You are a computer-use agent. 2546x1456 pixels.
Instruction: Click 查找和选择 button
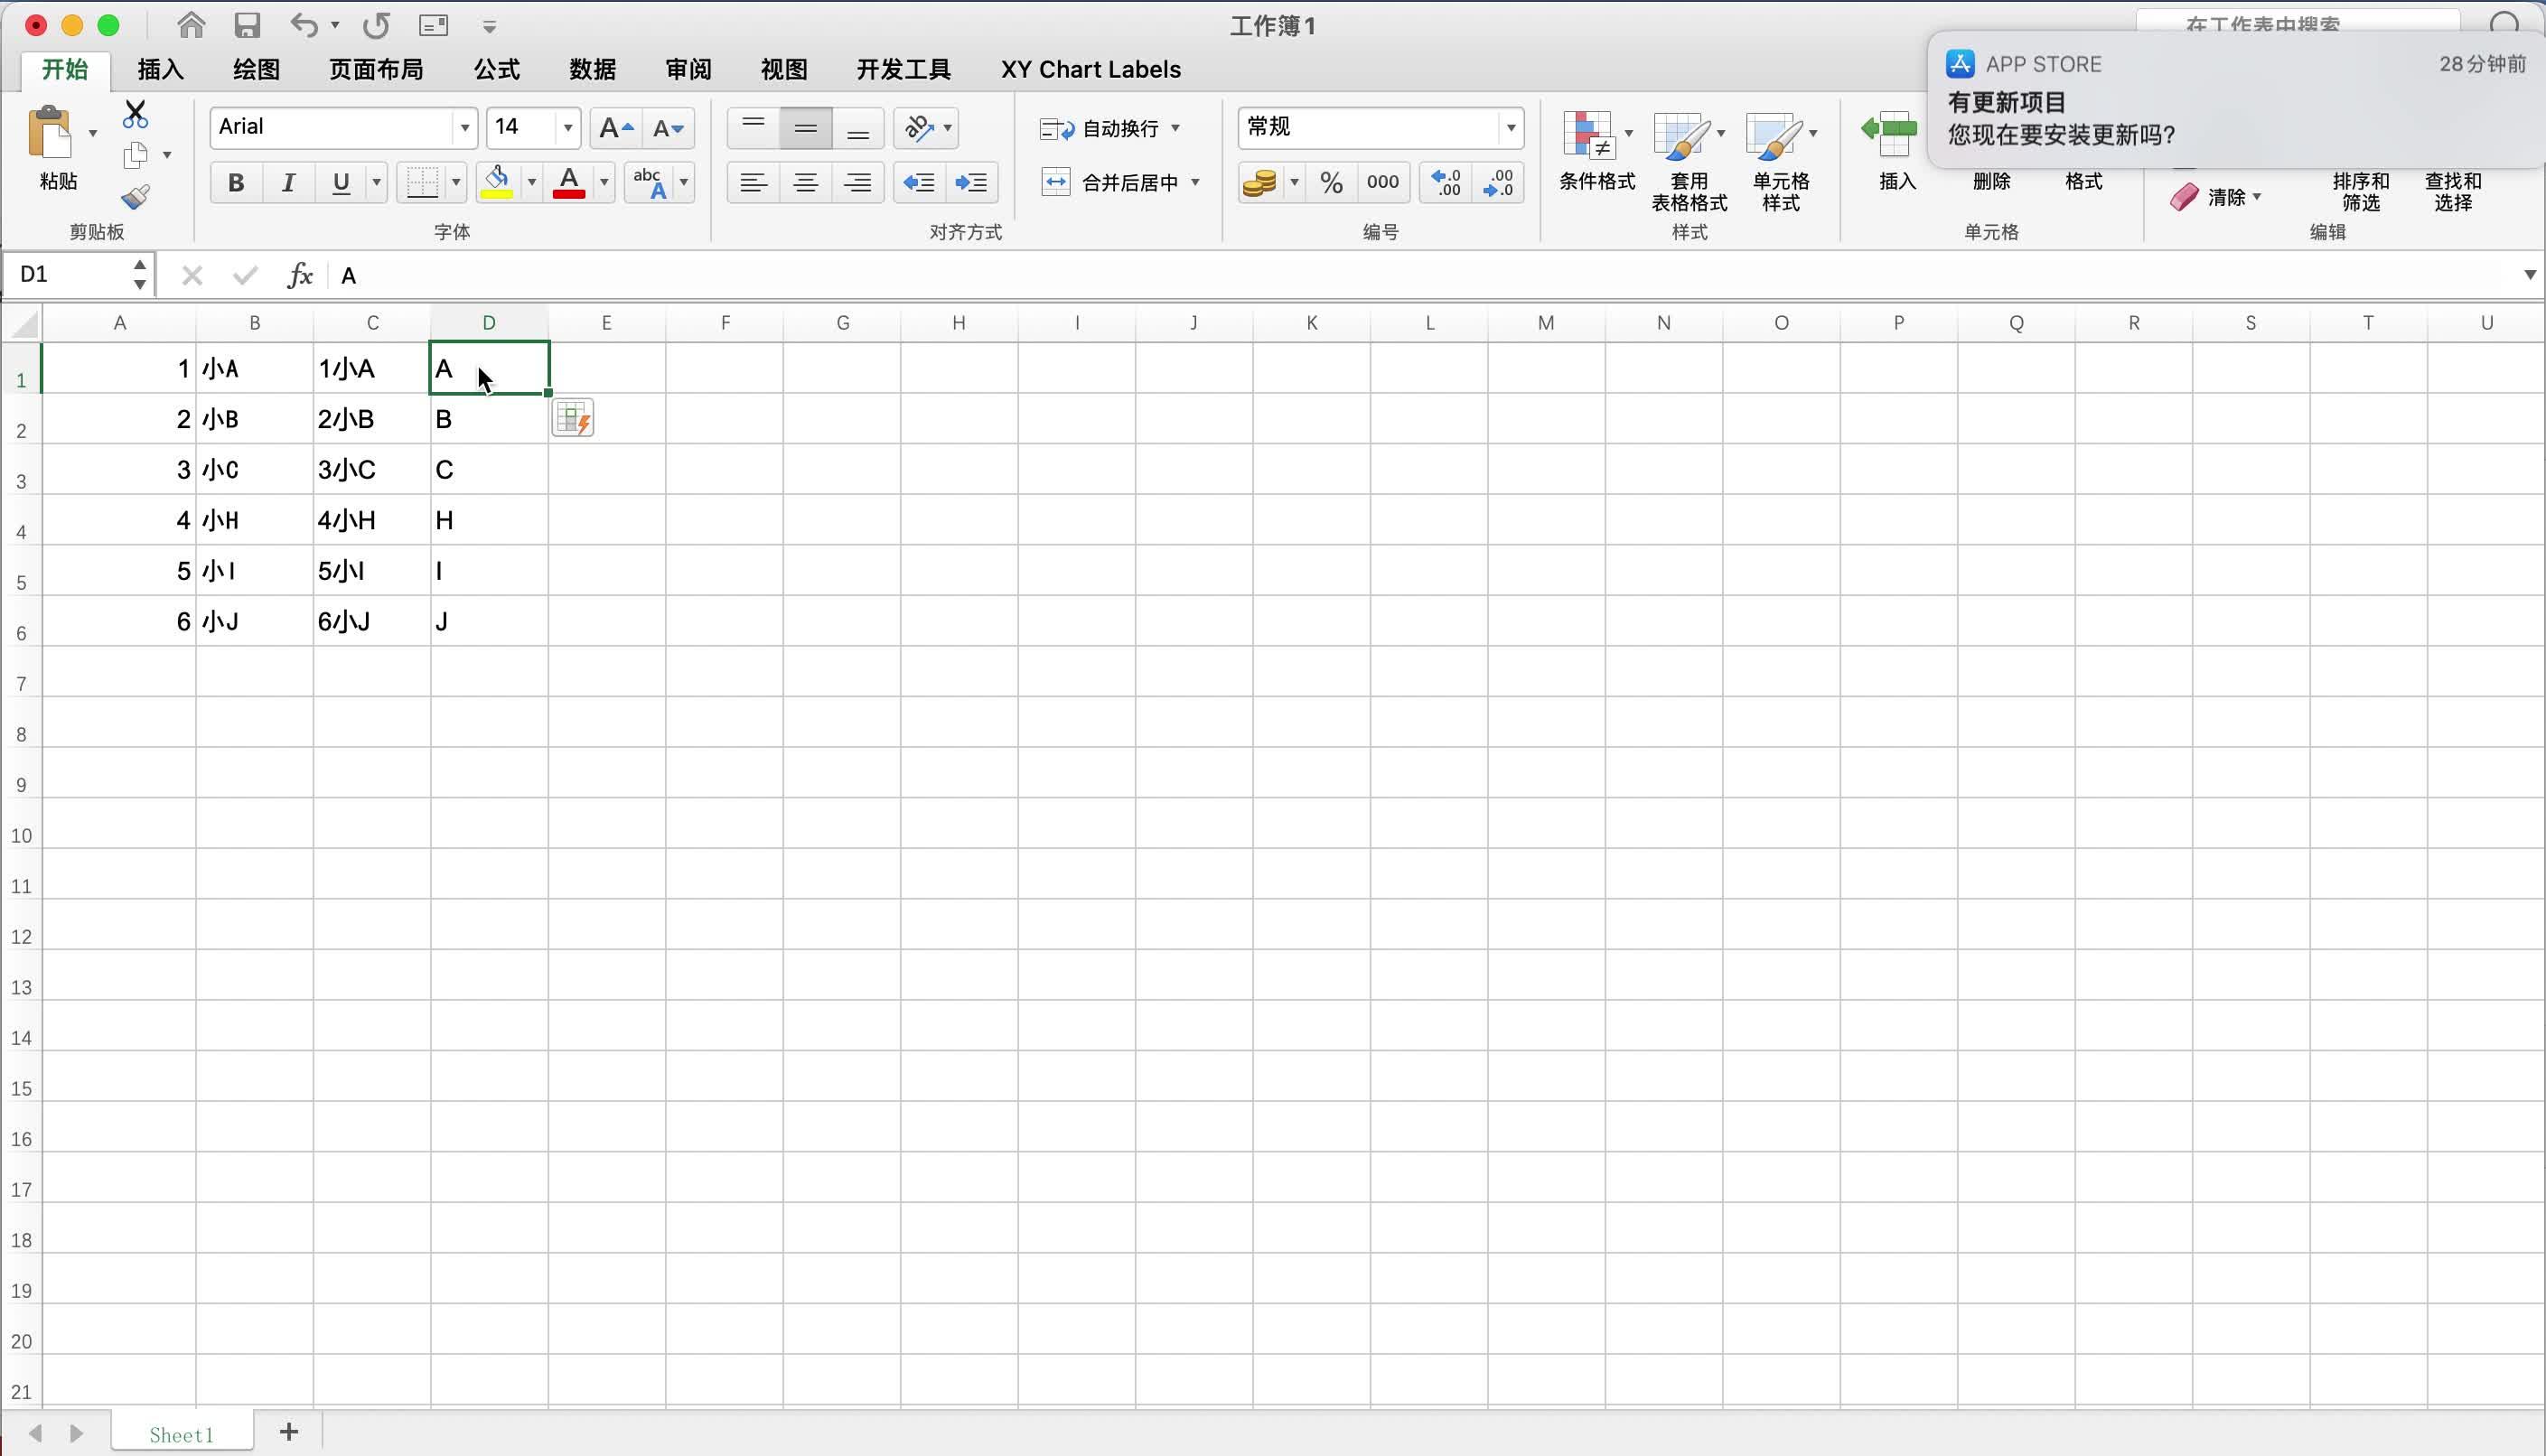tap(2453, 191)
